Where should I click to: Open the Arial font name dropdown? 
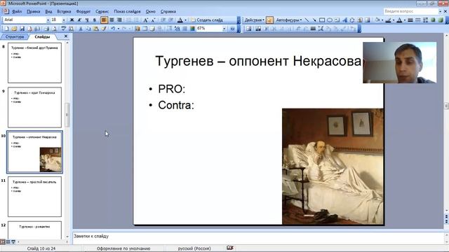48,20
